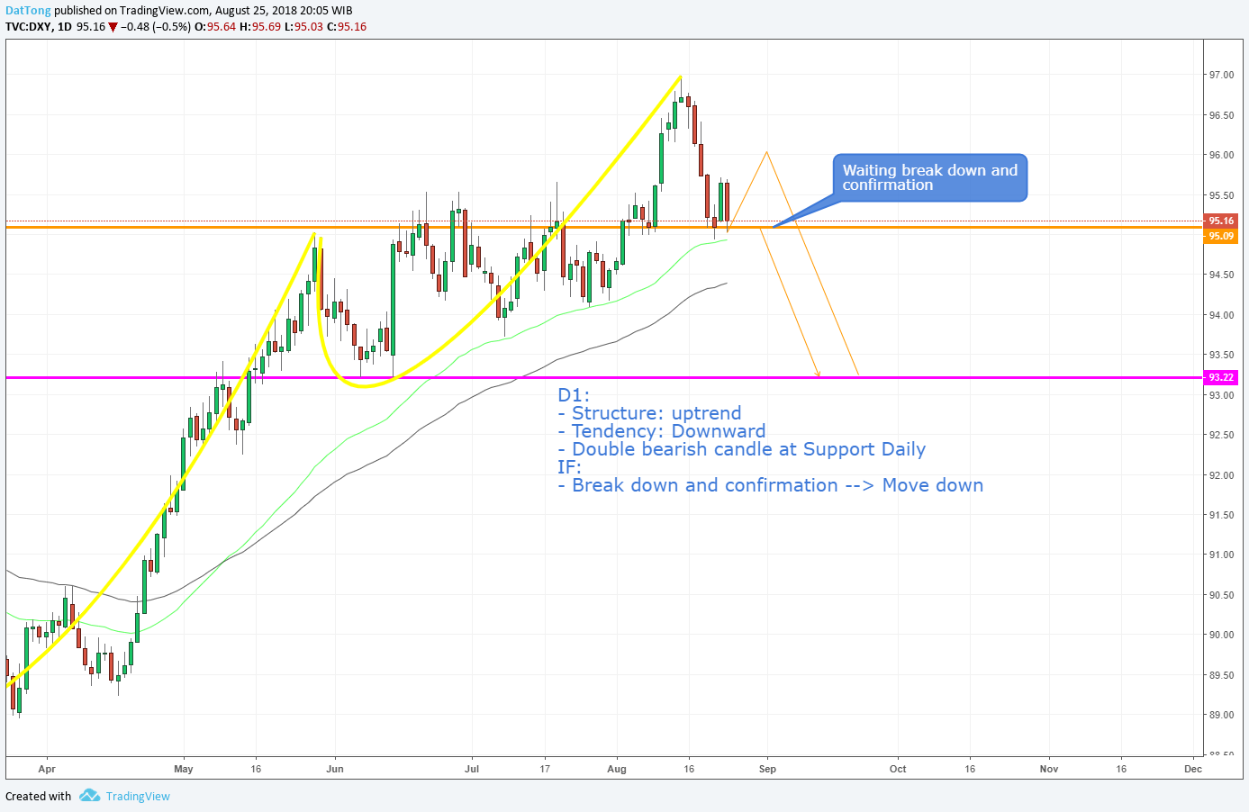Click the open value O:95.64
The image size is (1249, 812).
pyautogui.click(x=215, y=27)
